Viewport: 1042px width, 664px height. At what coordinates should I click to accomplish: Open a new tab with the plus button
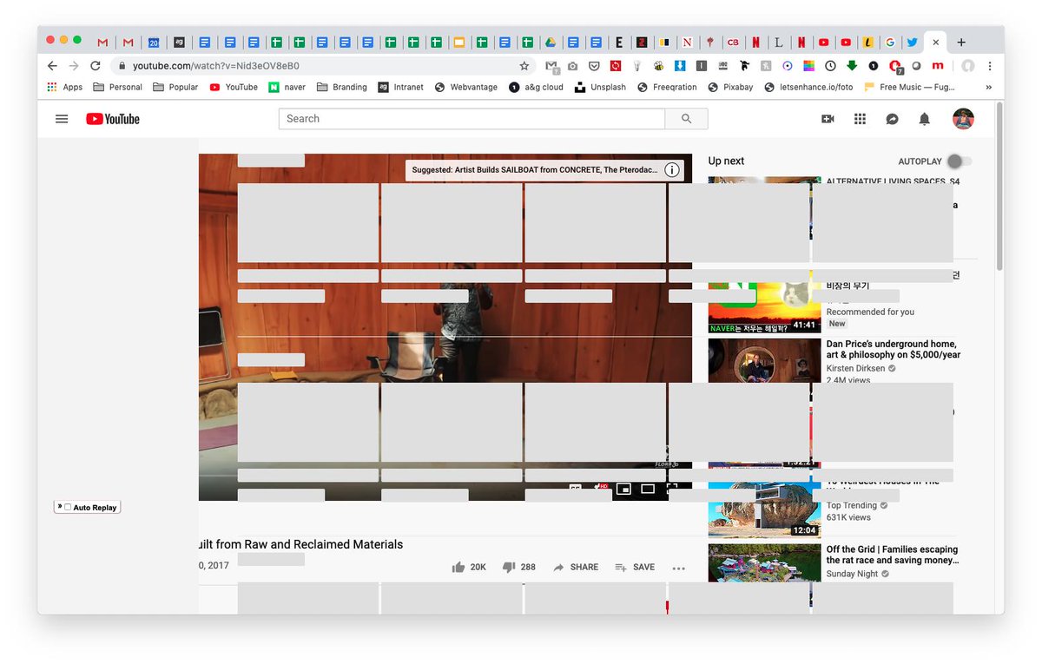[x=961, y=42]
